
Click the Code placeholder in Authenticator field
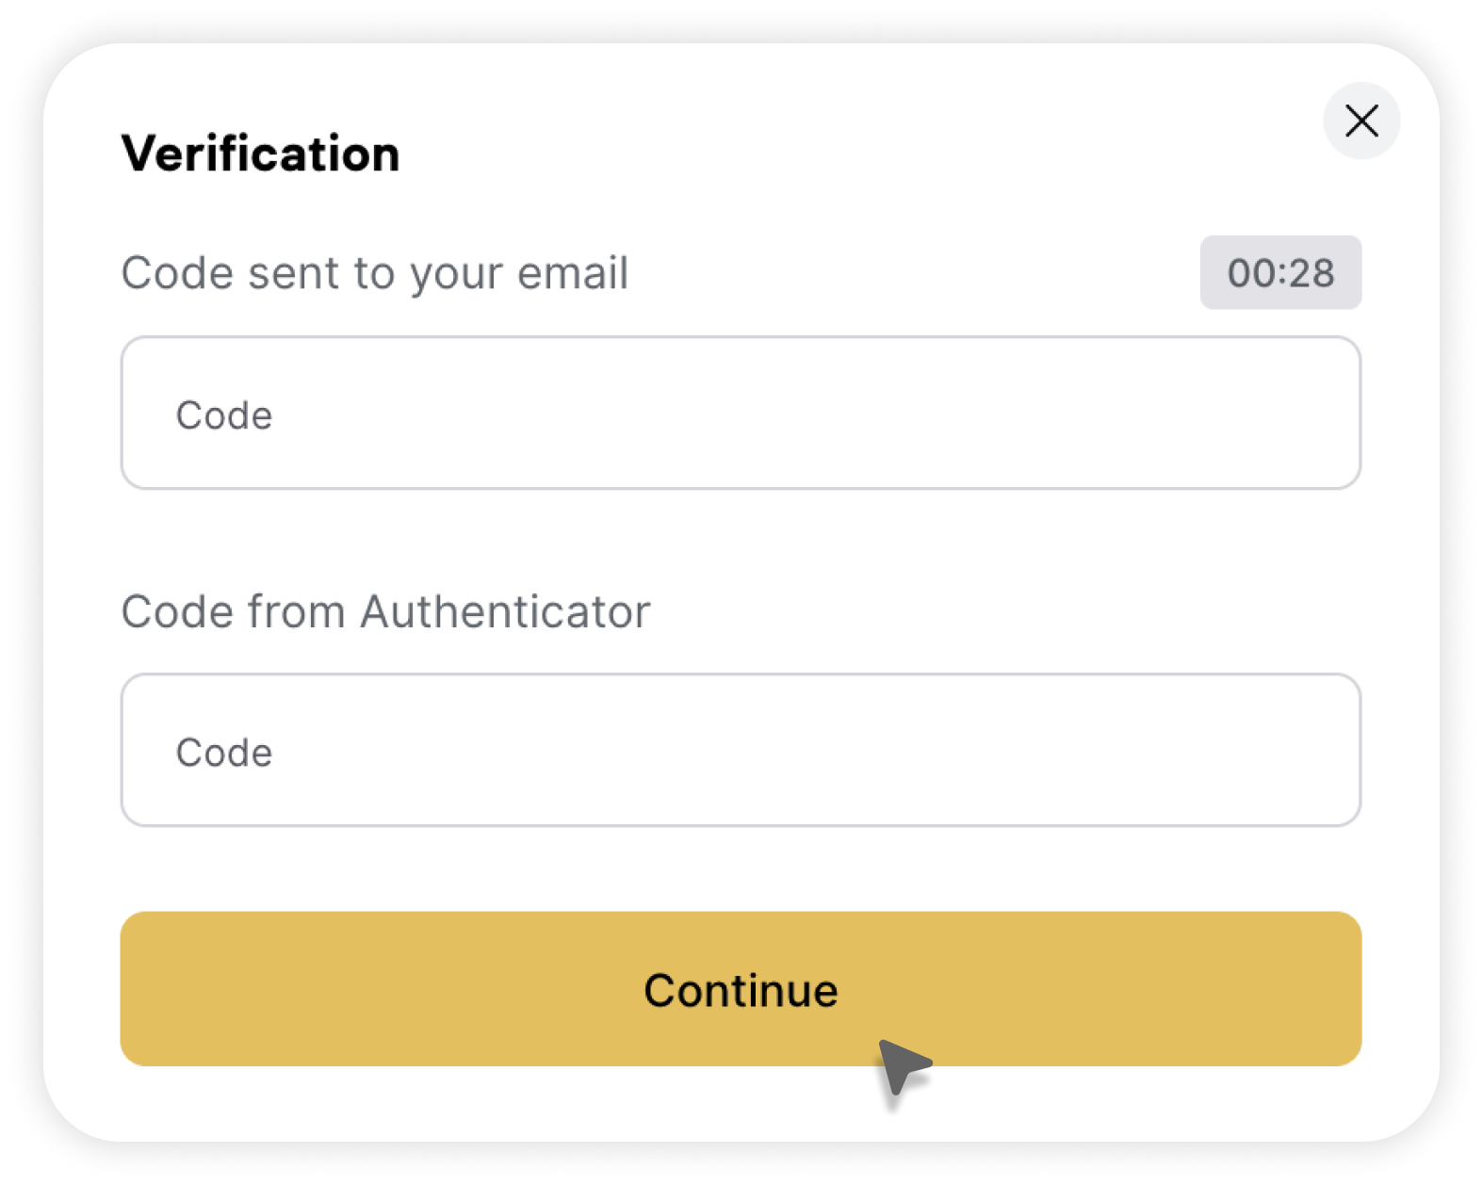(224, 753)
